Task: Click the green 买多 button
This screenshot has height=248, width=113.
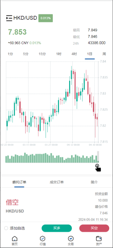Action: (x=57, y=228)
